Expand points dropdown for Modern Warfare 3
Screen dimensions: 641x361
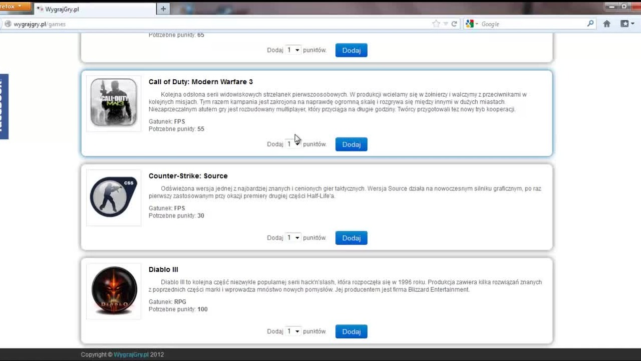(293, 144)
